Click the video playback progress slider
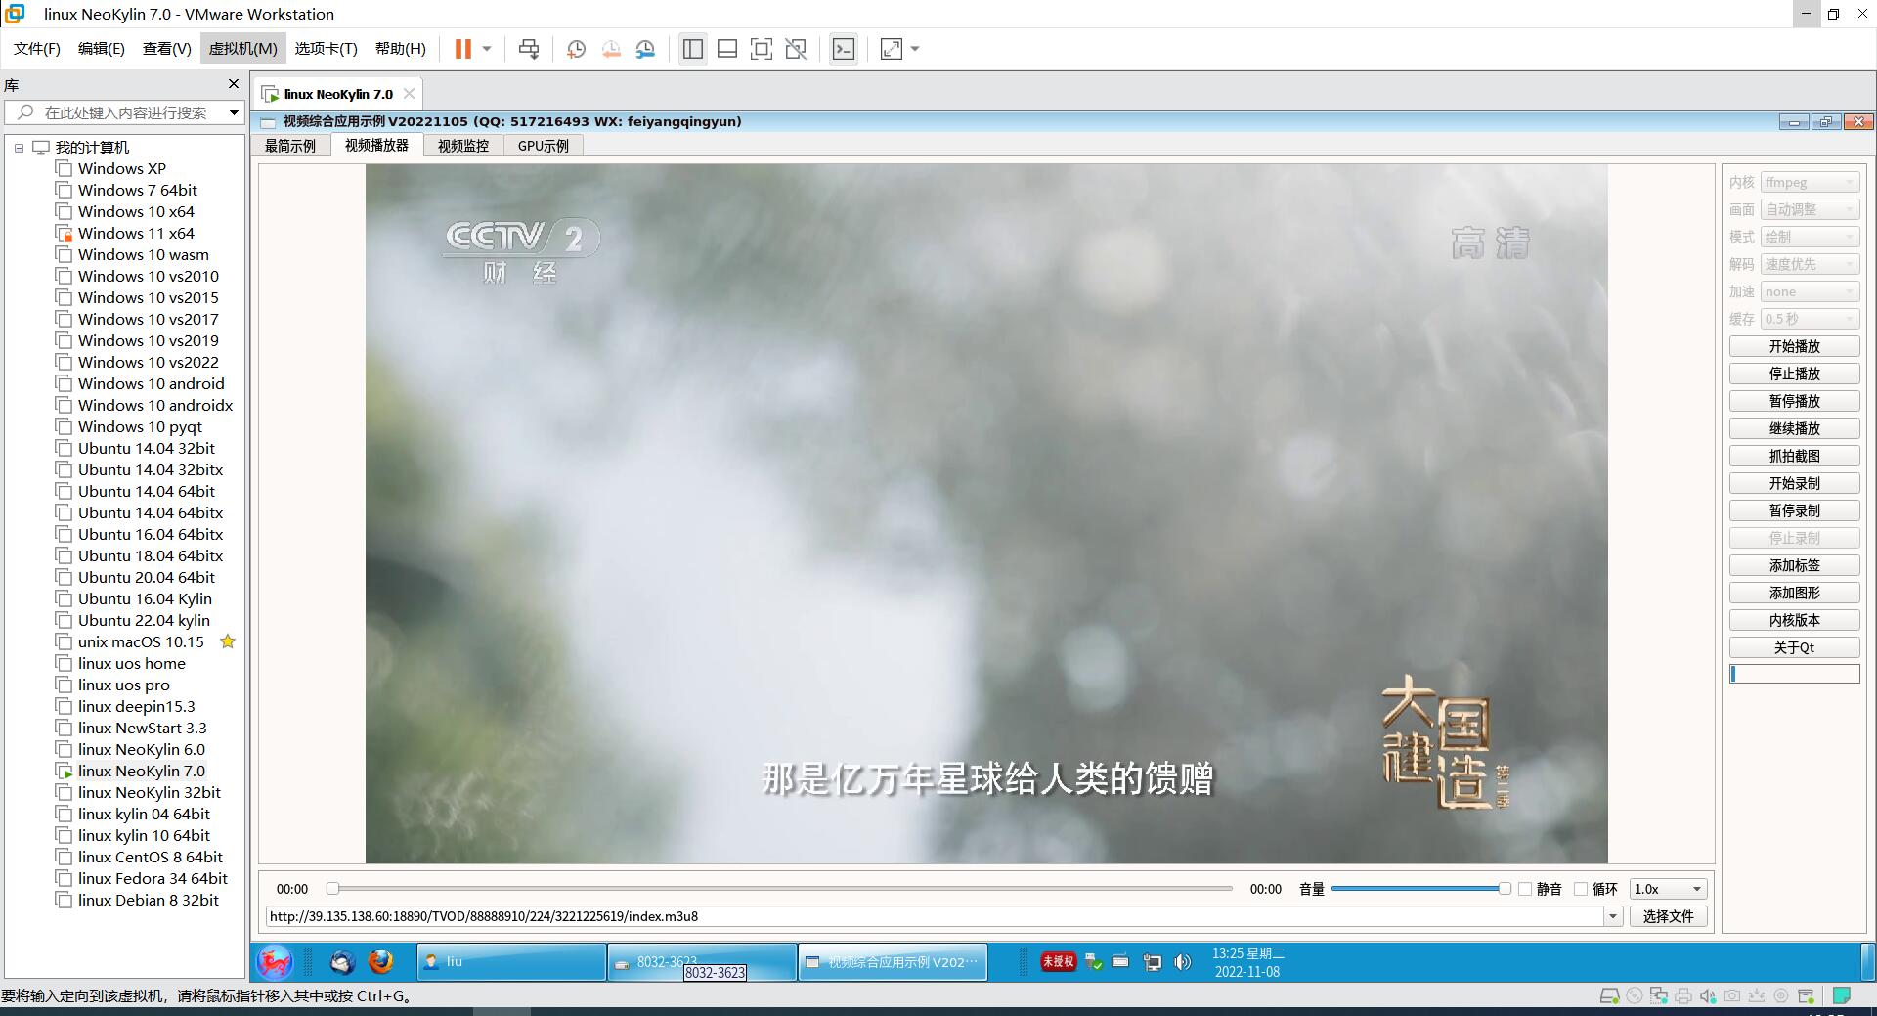Image resolution: width=1877 pixels, height=1016 pixels. [780, 889]
